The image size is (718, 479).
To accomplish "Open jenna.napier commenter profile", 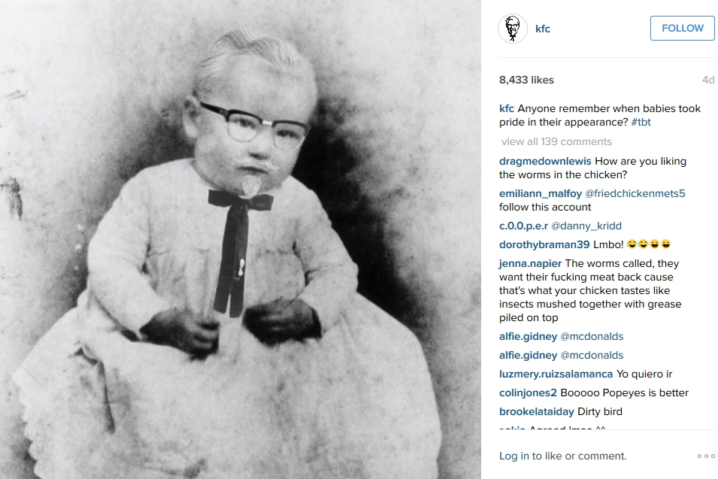I will coord(530,264).
